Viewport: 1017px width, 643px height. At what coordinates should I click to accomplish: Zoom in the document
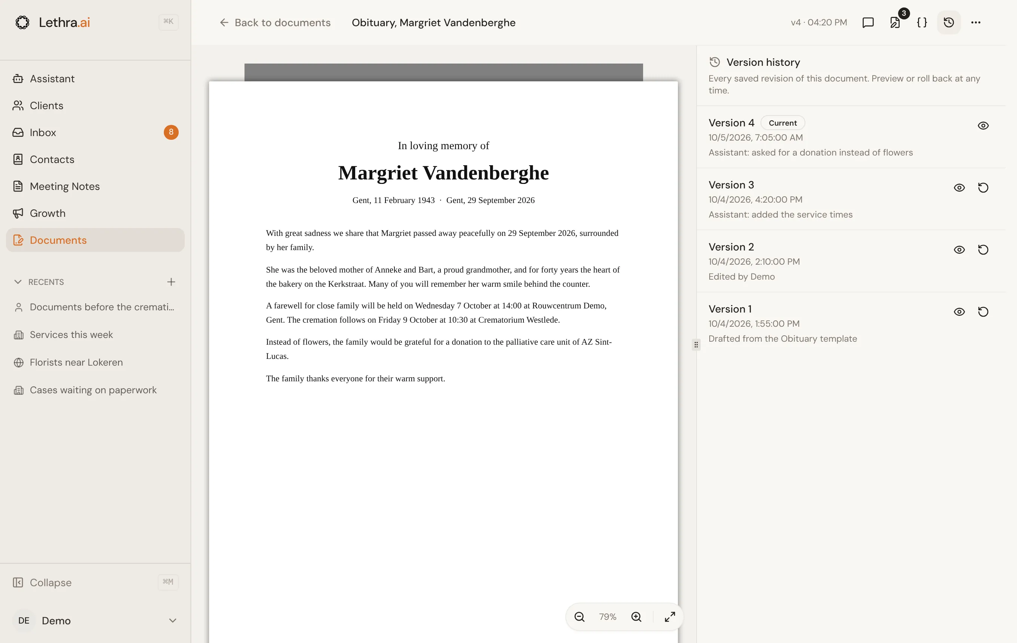click(636, 617)
